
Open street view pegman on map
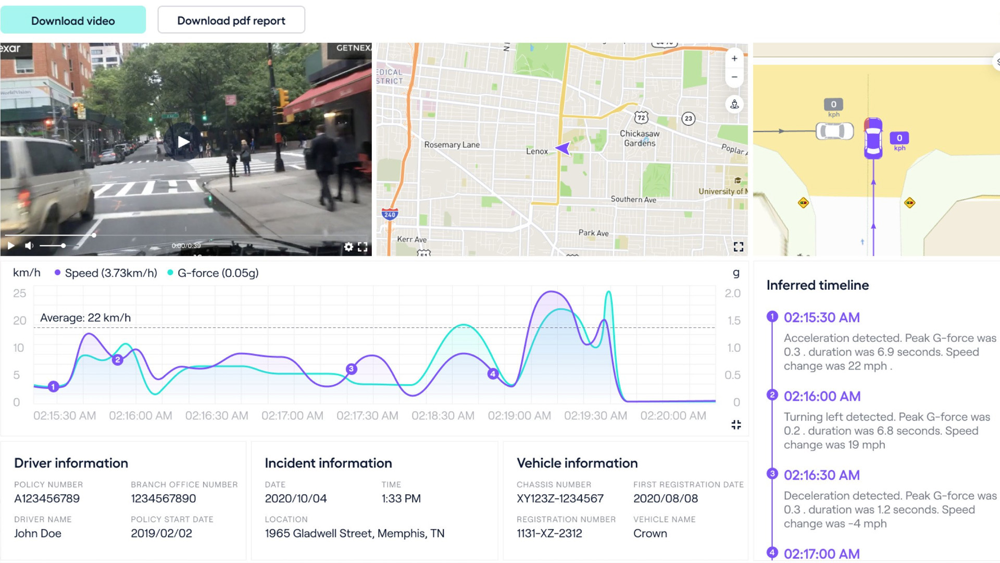(734, 104)
